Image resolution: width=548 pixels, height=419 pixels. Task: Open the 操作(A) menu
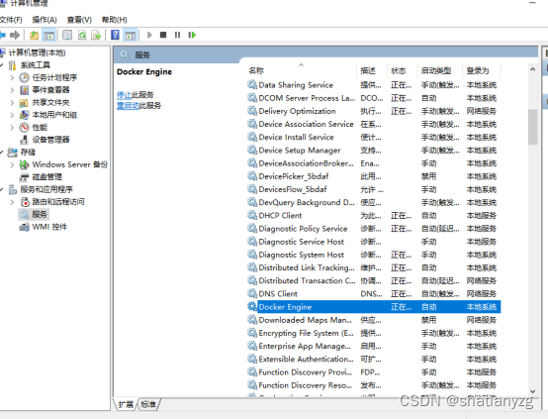45,20
